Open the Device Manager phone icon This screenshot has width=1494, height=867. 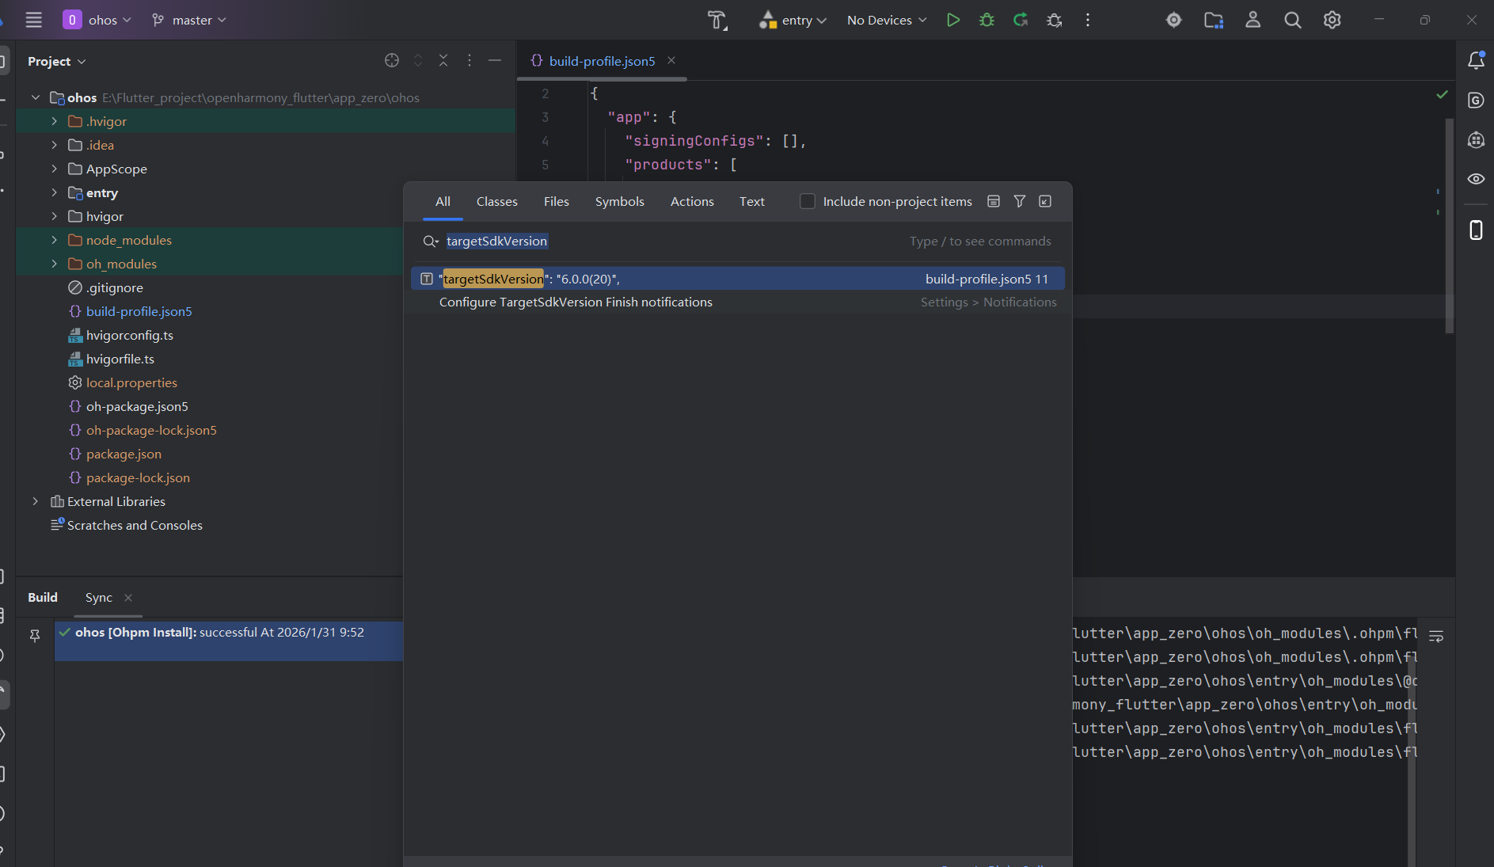[1476, 230]
